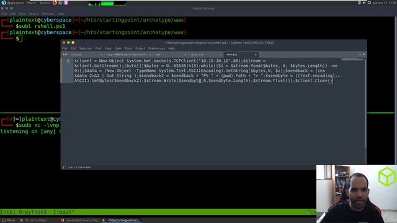Open Parrot Terminal's View menu
The height and width of the screenshot is (223, 397).
click(x=22, y=14)
